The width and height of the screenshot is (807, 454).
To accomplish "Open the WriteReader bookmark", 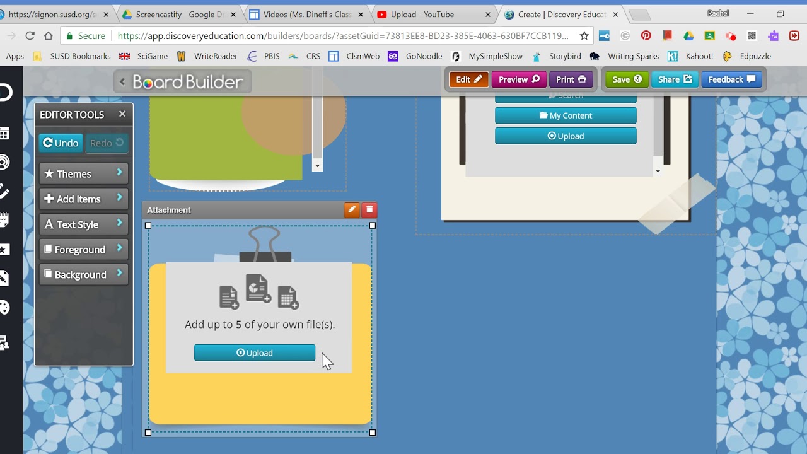I will [207, 56].
